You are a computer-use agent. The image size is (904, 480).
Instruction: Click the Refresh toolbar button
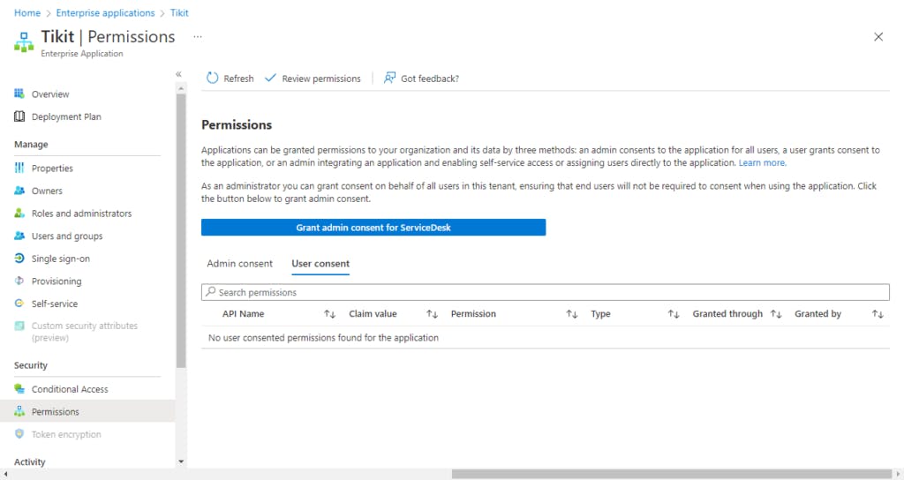230,78
